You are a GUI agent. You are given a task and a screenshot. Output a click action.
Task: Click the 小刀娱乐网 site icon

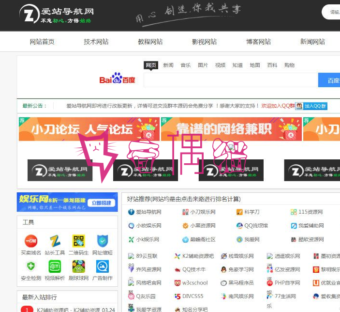[185, 212]
